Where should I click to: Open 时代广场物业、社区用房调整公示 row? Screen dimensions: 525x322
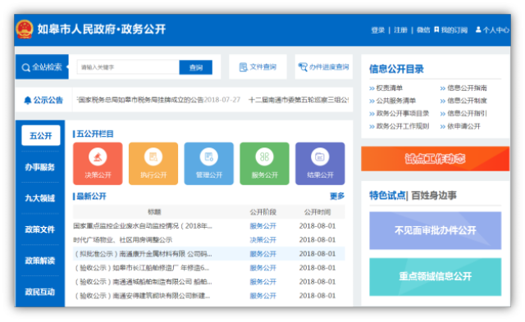(209, 240)
